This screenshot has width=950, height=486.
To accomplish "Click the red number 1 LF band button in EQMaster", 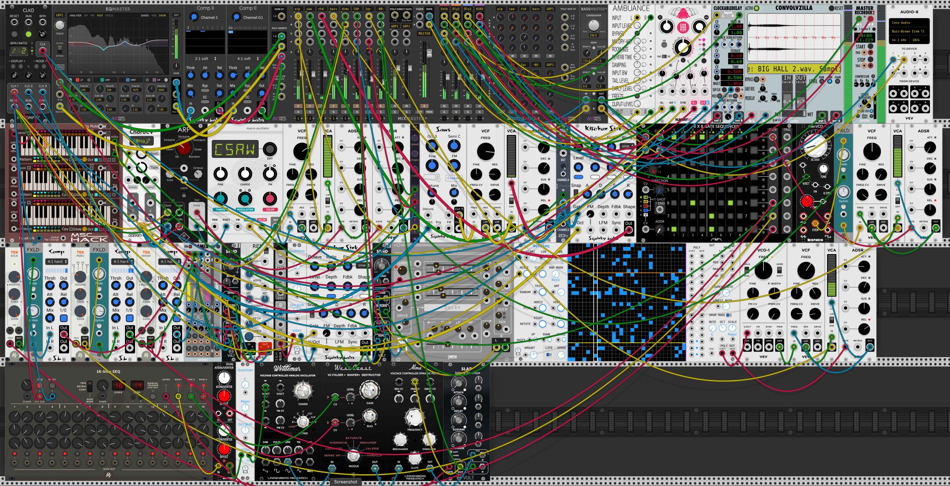I will pos(77,80).
